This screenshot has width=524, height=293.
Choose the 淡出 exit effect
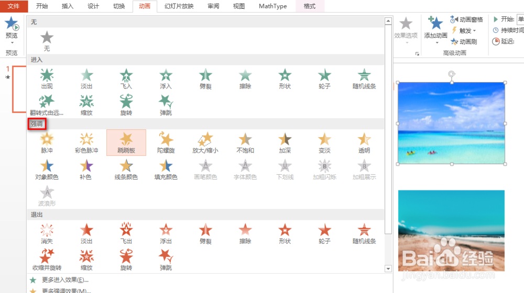click(86, 233)
